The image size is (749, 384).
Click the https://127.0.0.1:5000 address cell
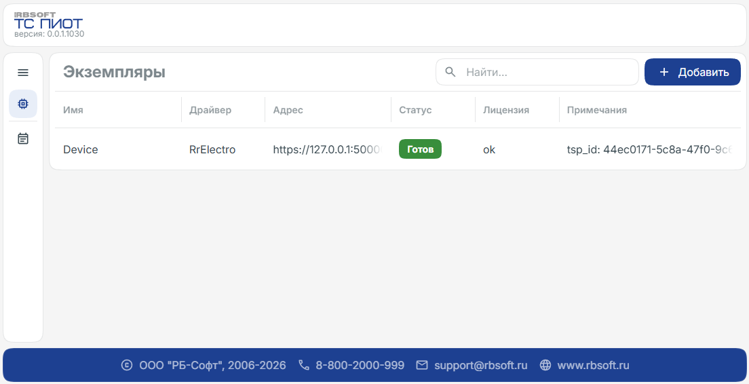tap(328, 149)
